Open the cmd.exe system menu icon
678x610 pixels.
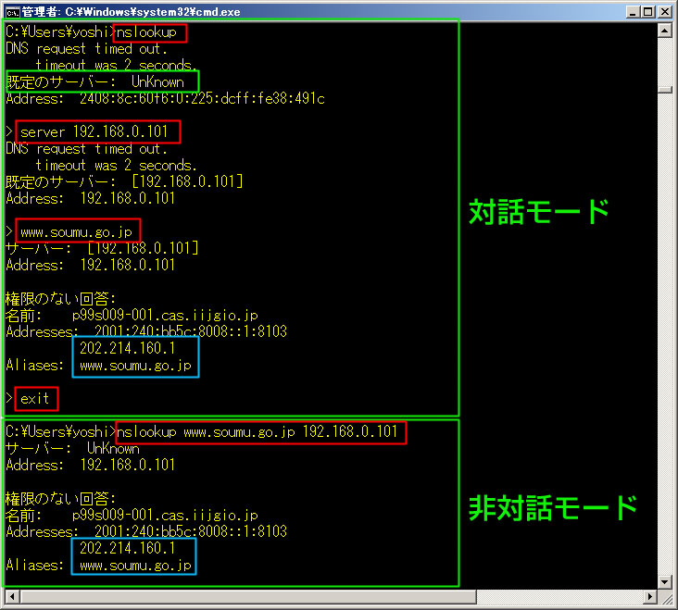[12, 12]
